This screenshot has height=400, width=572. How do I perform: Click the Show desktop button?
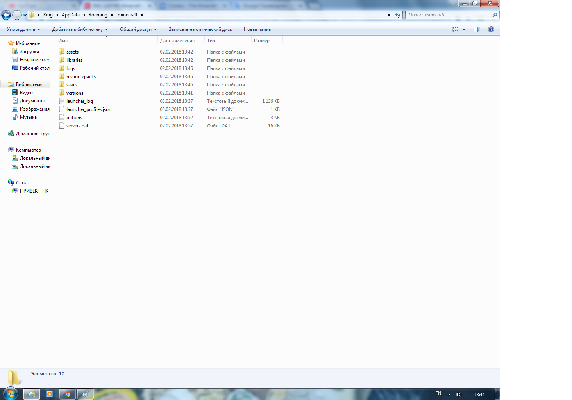[497, 394]
